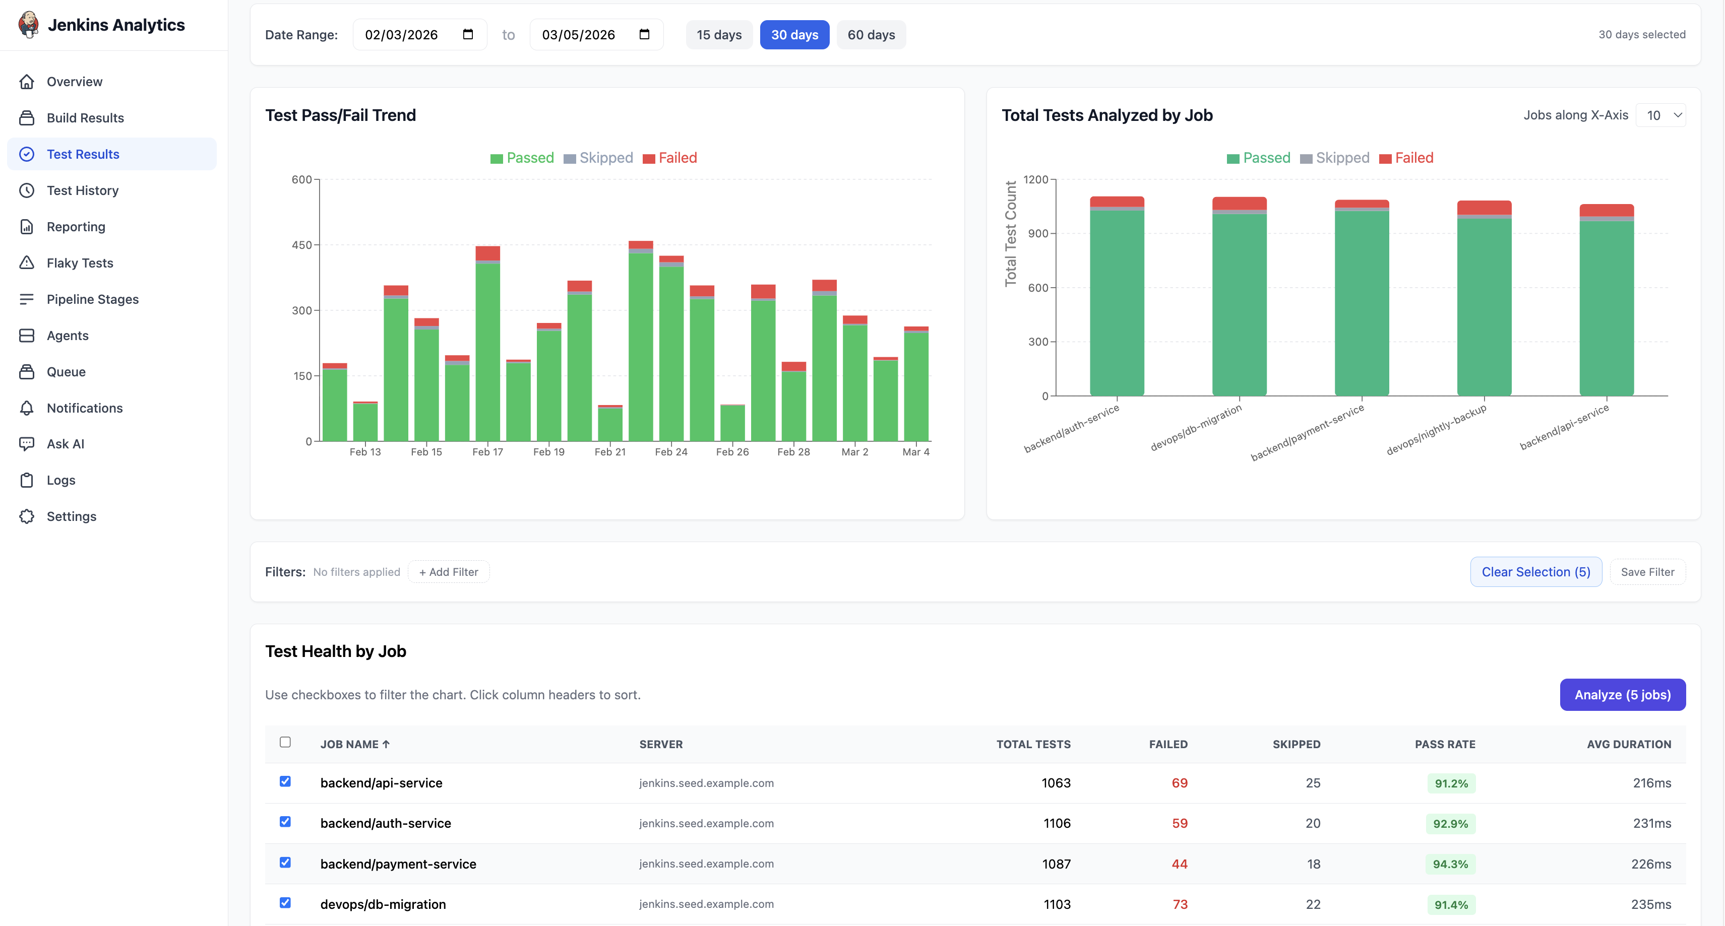Click the Ask AI chat bubble icon
1725x926 pixels.
click(x=27, y=443)
